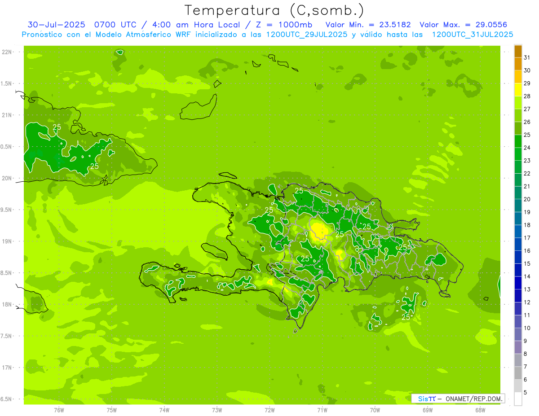Click the '1200UTC_31JUL2025' valid-until time text
Viewport: 539px width, 416px height.
[473, 35]
